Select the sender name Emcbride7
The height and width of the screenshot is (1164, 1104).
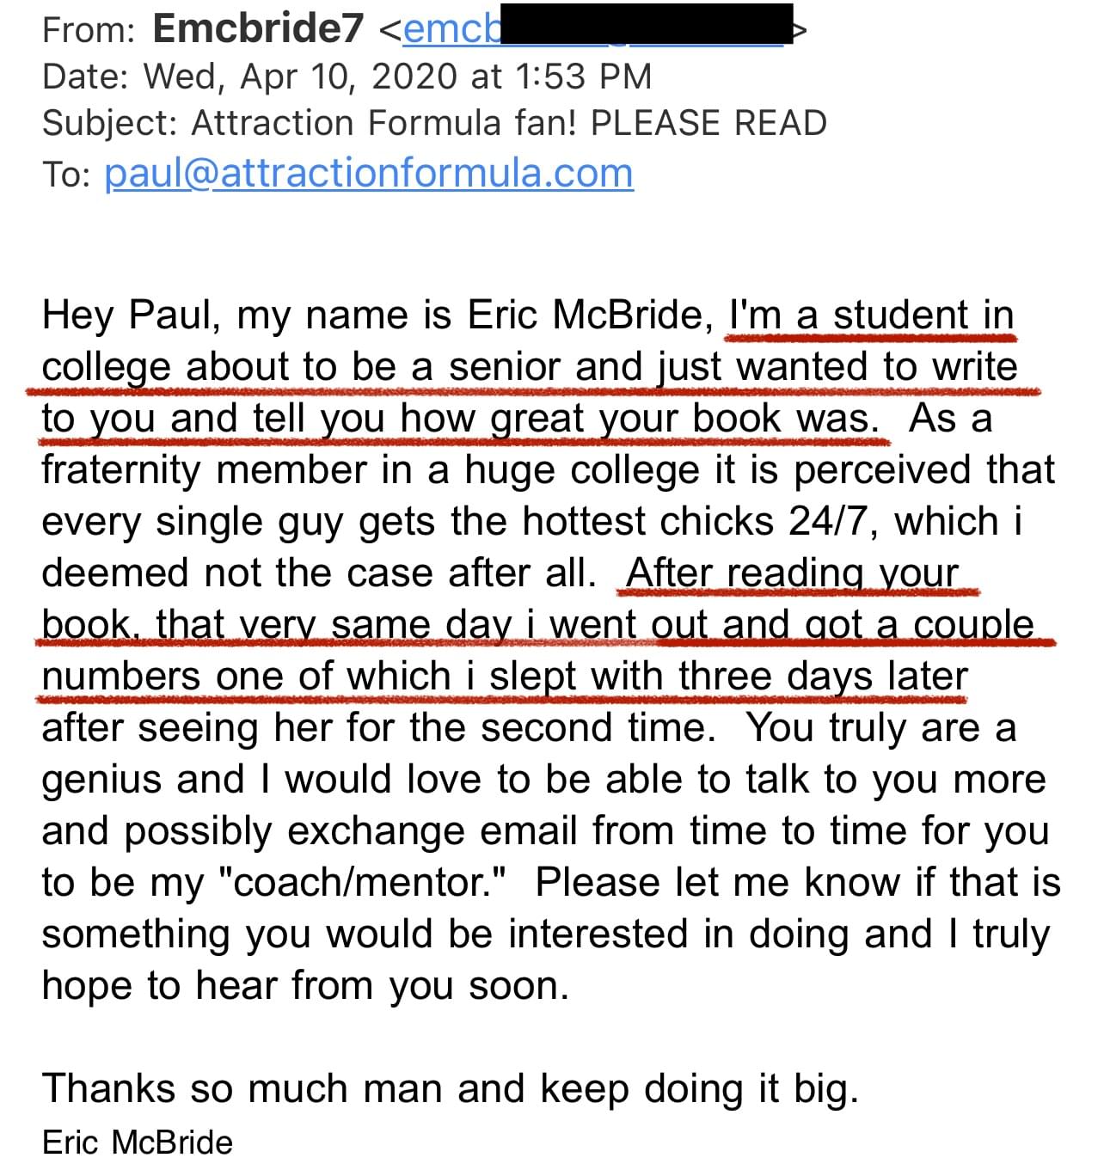258,29
